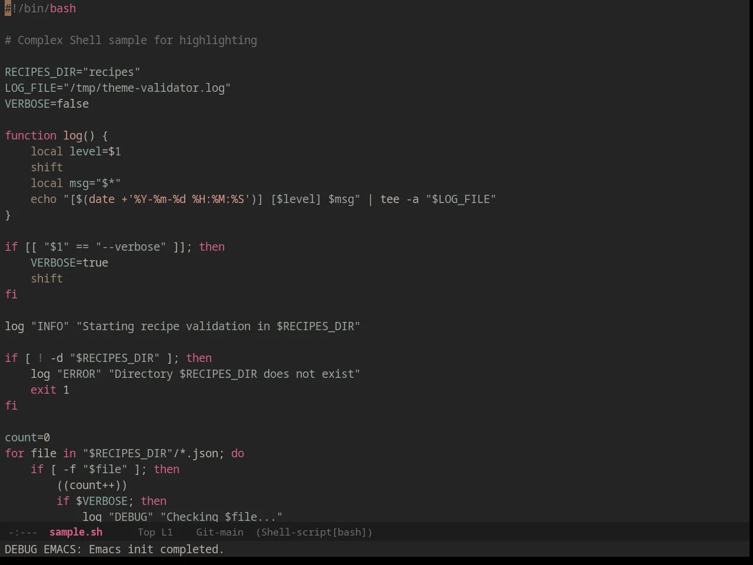This screenshot has height=565, width=753.
Task: Click the VERBOSE=false line
Action: (47, 104)
